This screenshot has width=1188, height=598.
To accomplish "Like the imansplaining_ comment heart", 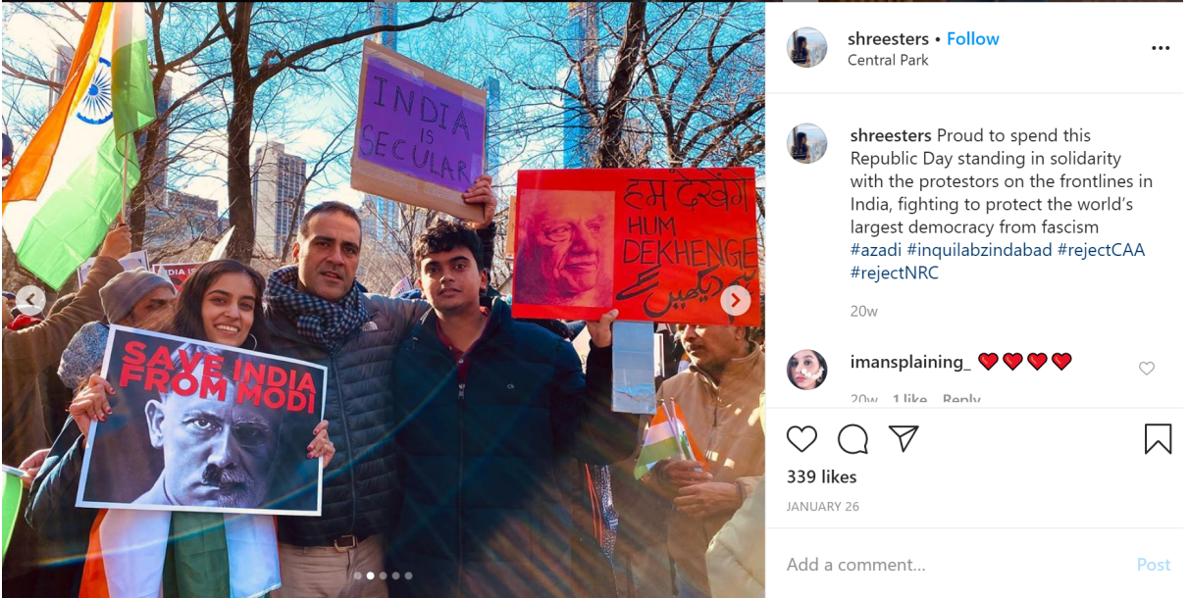I will coord(1147,369).
